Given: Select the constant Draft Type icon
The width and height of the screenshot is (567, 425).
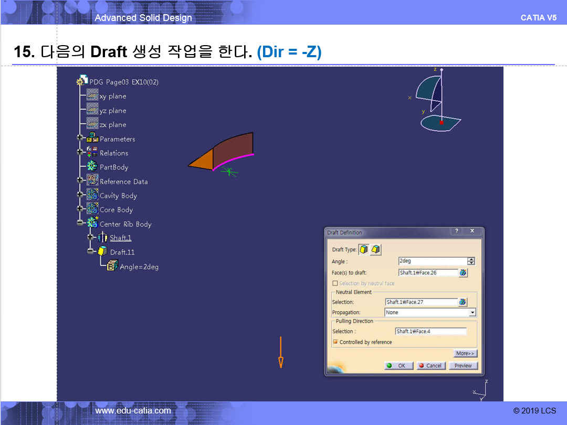Looking at the screenshot, I should (x=363, y=250).
